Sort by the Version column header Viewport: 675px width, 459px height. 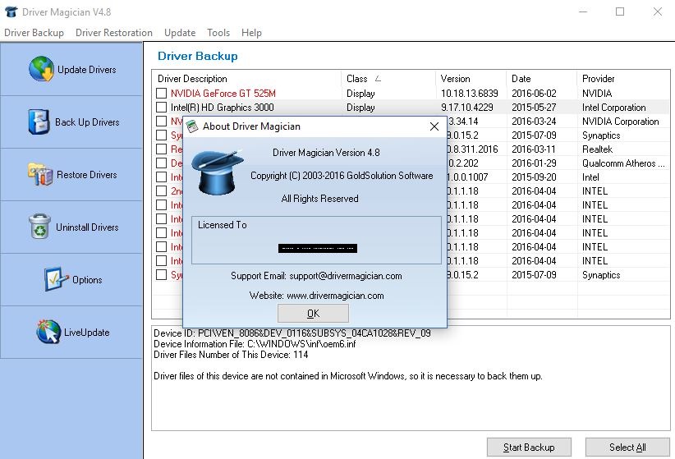[x=471, y=79]
